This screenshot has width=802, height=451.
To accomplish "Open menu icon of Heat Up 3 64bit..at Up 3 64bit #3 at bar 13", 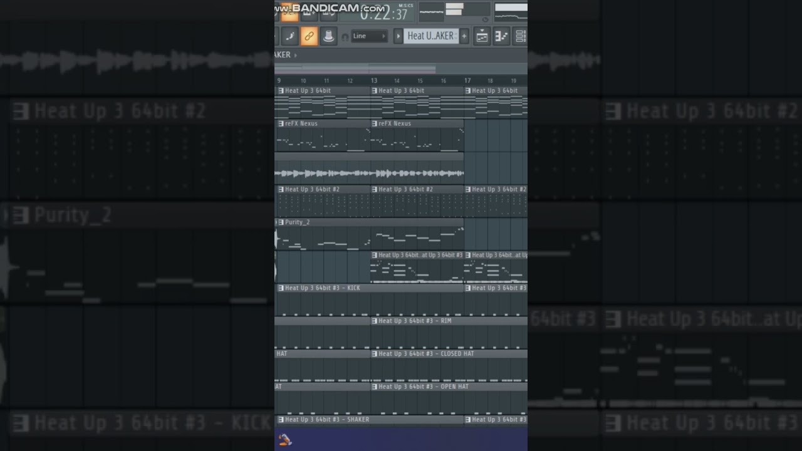I will point(374,255).
